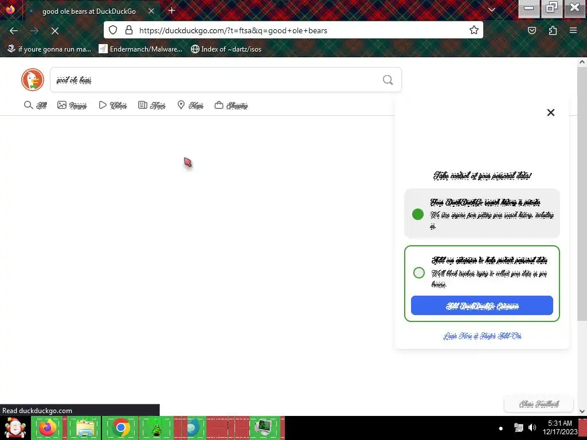
Task: Open 'if youre gonna run ma...' bookmark
Action: click(x=49, y=49)
